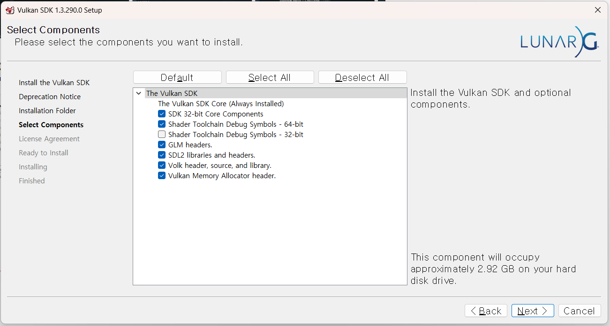The image size is (610, 326).
Task: Uncheck Vulkan Memory Allocator header
Action: coord(162,175)
